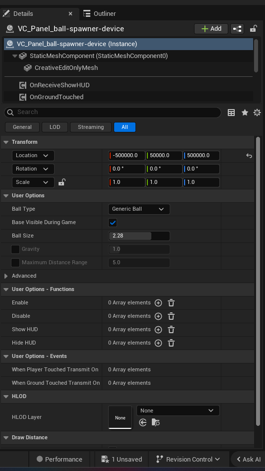Add element to Show HUD array
This screenshot has width=265, height=471.
click(x=158, y=330)
